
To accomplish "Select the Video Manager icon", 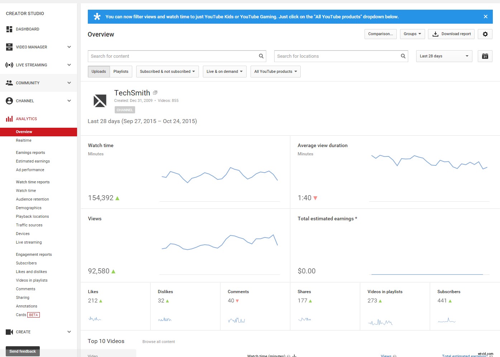I will (x=9, y=47).
